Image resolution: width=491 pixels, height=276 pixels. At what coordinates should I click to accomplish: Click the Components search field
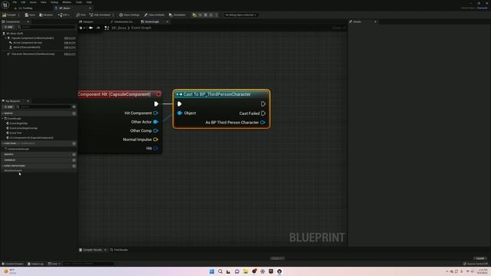(46, 28)
